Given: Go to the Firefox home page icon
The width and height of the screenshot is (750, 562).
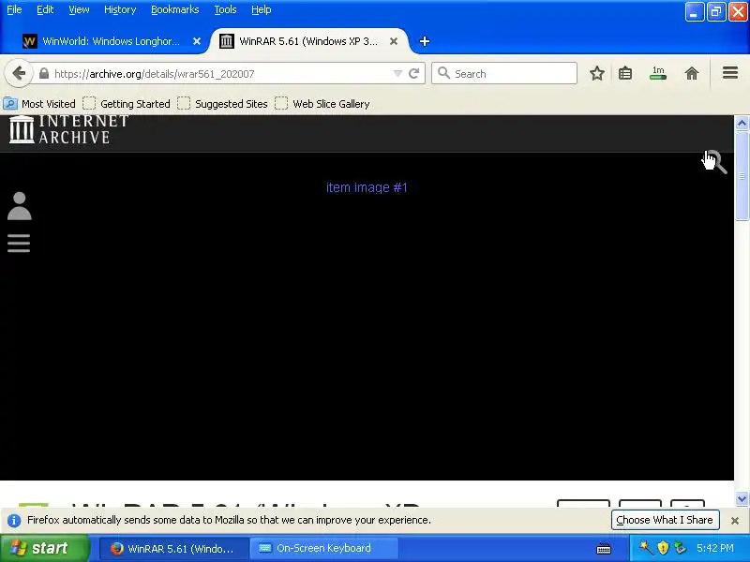Looking at the screenshot, I should pos(692,74).
